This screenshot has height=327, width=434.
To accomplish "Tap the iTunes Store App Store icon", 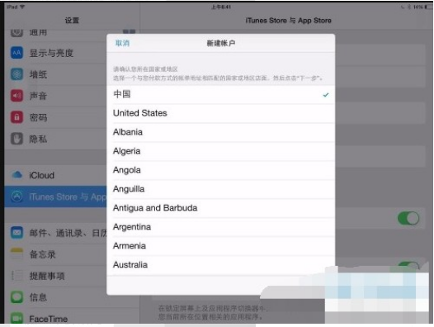I will coord(17,197).
